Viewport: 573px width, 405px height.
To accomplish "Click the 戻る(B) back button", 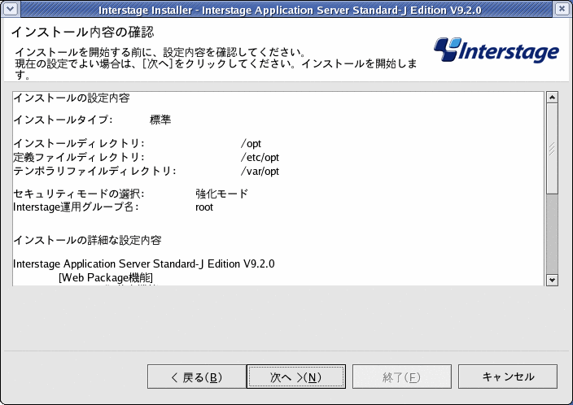I will (x=197, y=377).
